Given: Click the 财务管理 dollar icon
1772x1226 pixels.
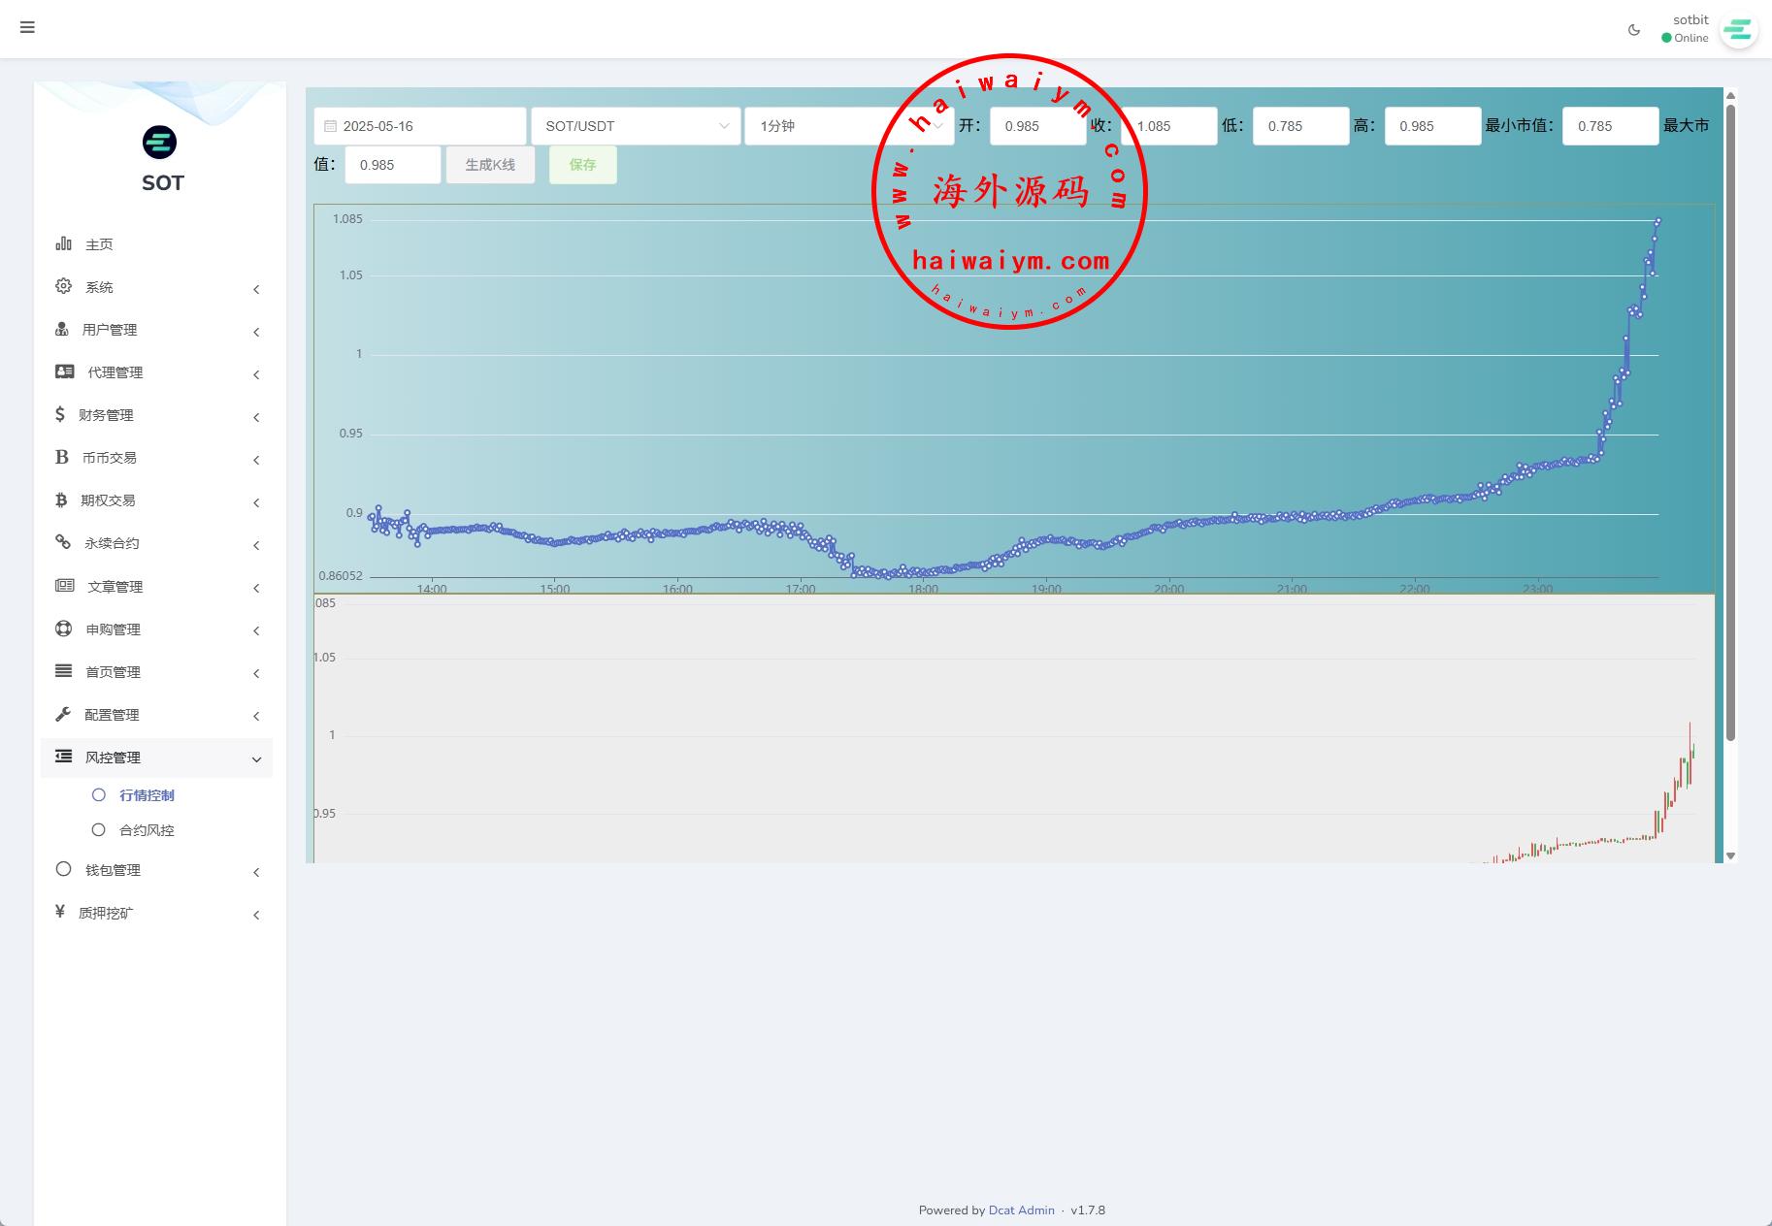Looking at the screenshot, I should coord(60,414).
